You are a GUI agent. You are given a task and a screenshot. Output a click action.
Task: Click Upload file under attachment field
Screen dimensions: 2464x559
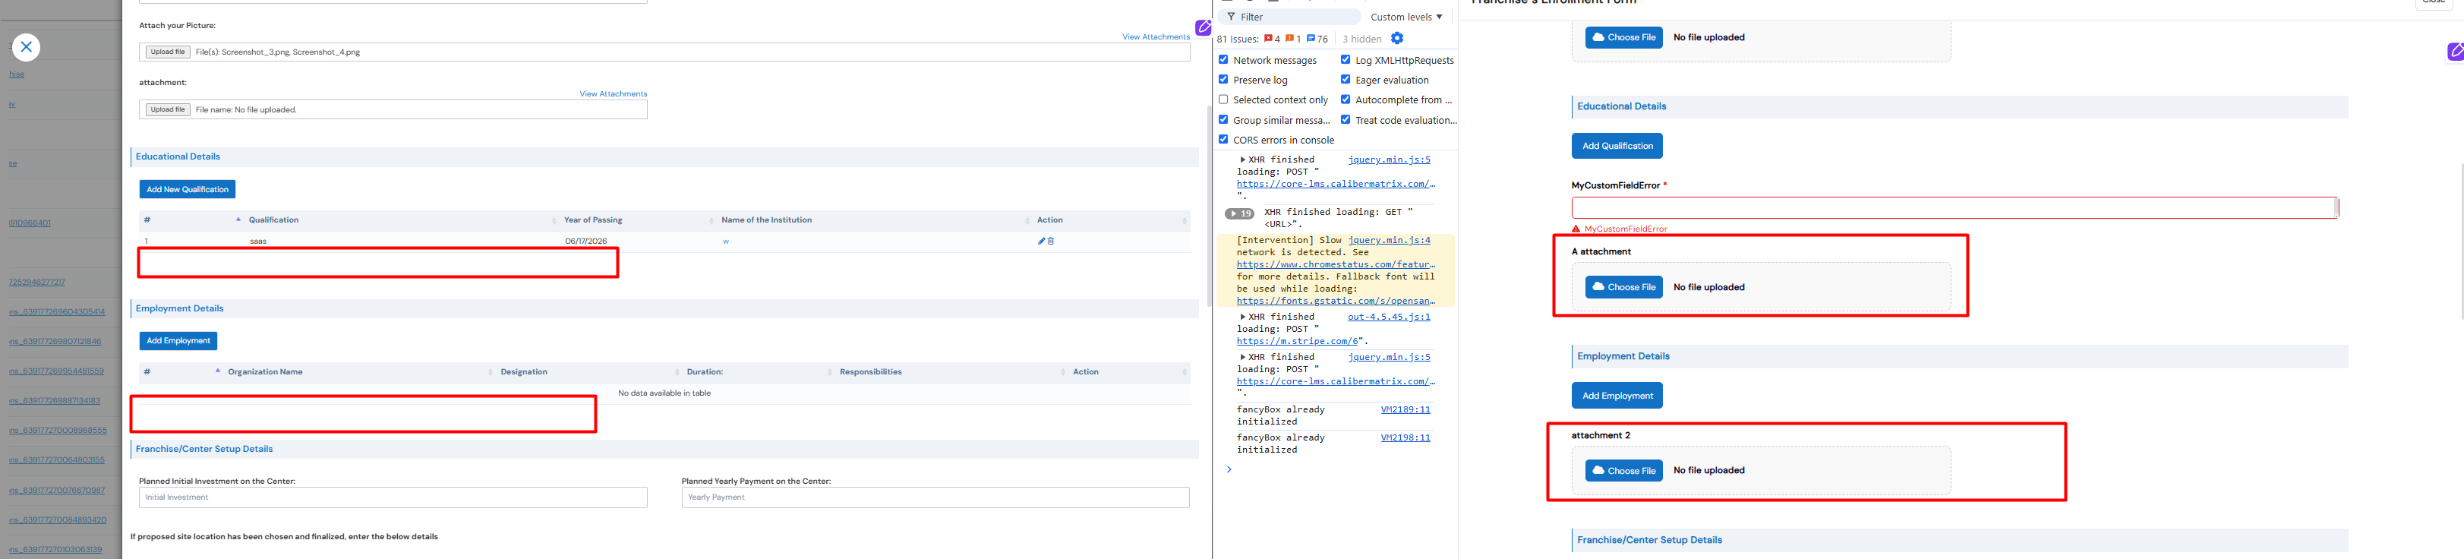point(167,109)
